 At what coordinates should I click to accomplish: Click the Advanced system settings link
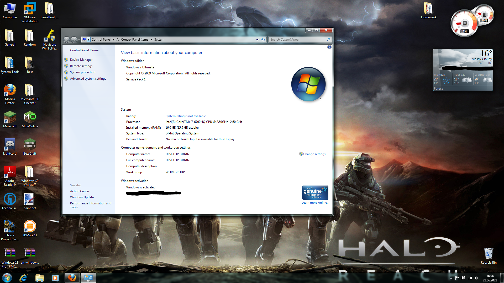tap(88, 79)
